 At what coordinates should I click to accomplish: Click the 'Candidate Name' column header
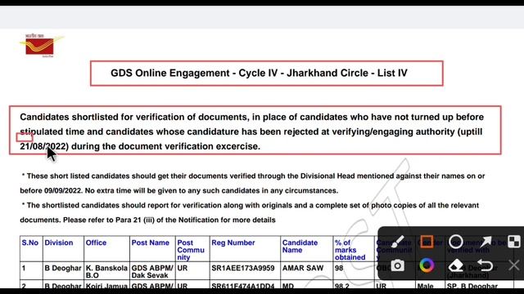click(x=300, y=247)
